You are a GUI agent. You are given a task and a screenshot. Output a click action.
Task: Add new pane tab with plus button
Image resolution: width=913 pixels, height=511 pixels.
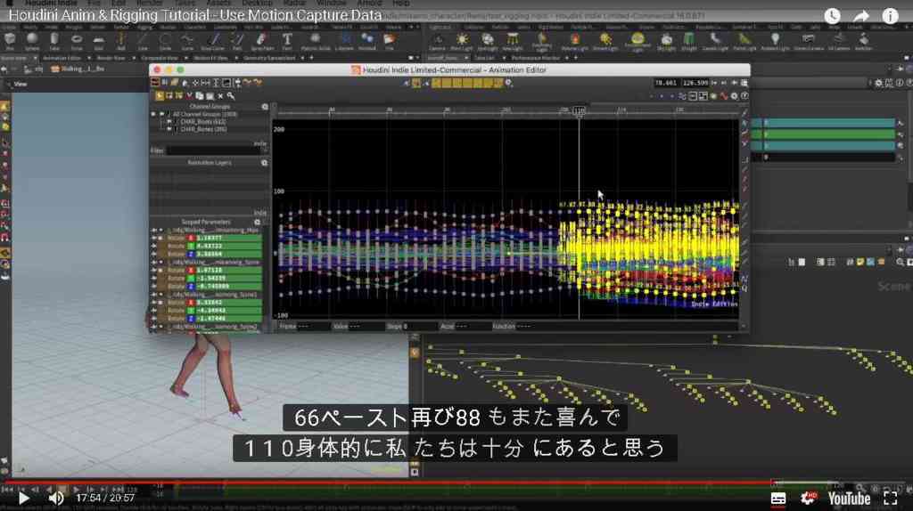point(311,58)
